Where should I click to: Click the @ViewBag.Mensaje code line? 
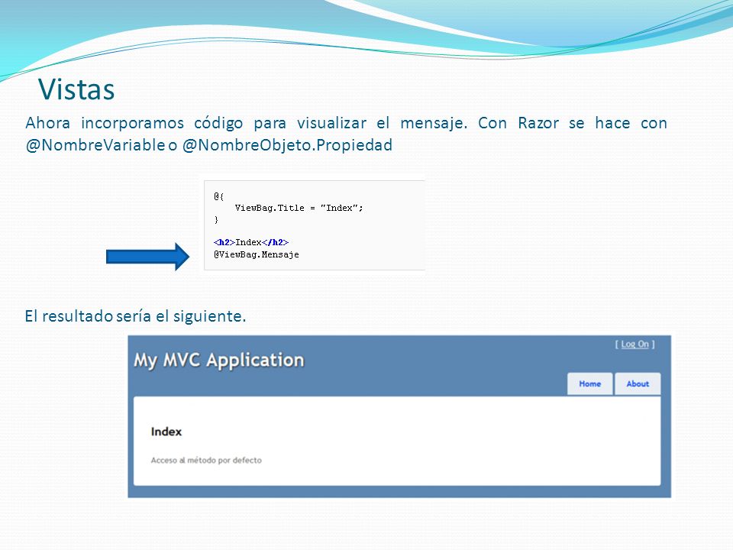point(257,254)
